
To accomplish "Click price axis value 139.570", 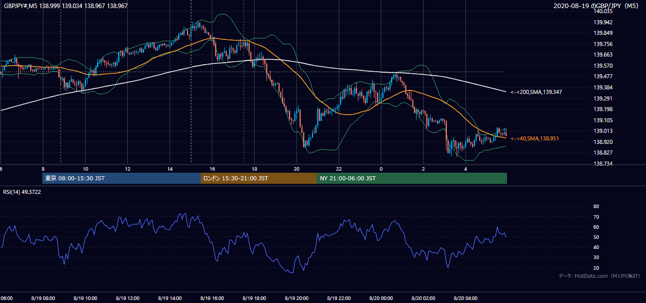I will pyautogui.click(x=603, y=66).
